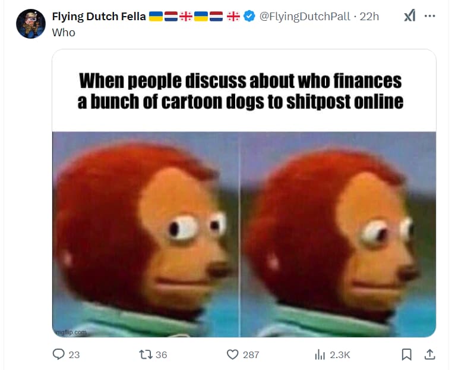Open the left monkey puppet meme panel

click(x=146, y=234)
